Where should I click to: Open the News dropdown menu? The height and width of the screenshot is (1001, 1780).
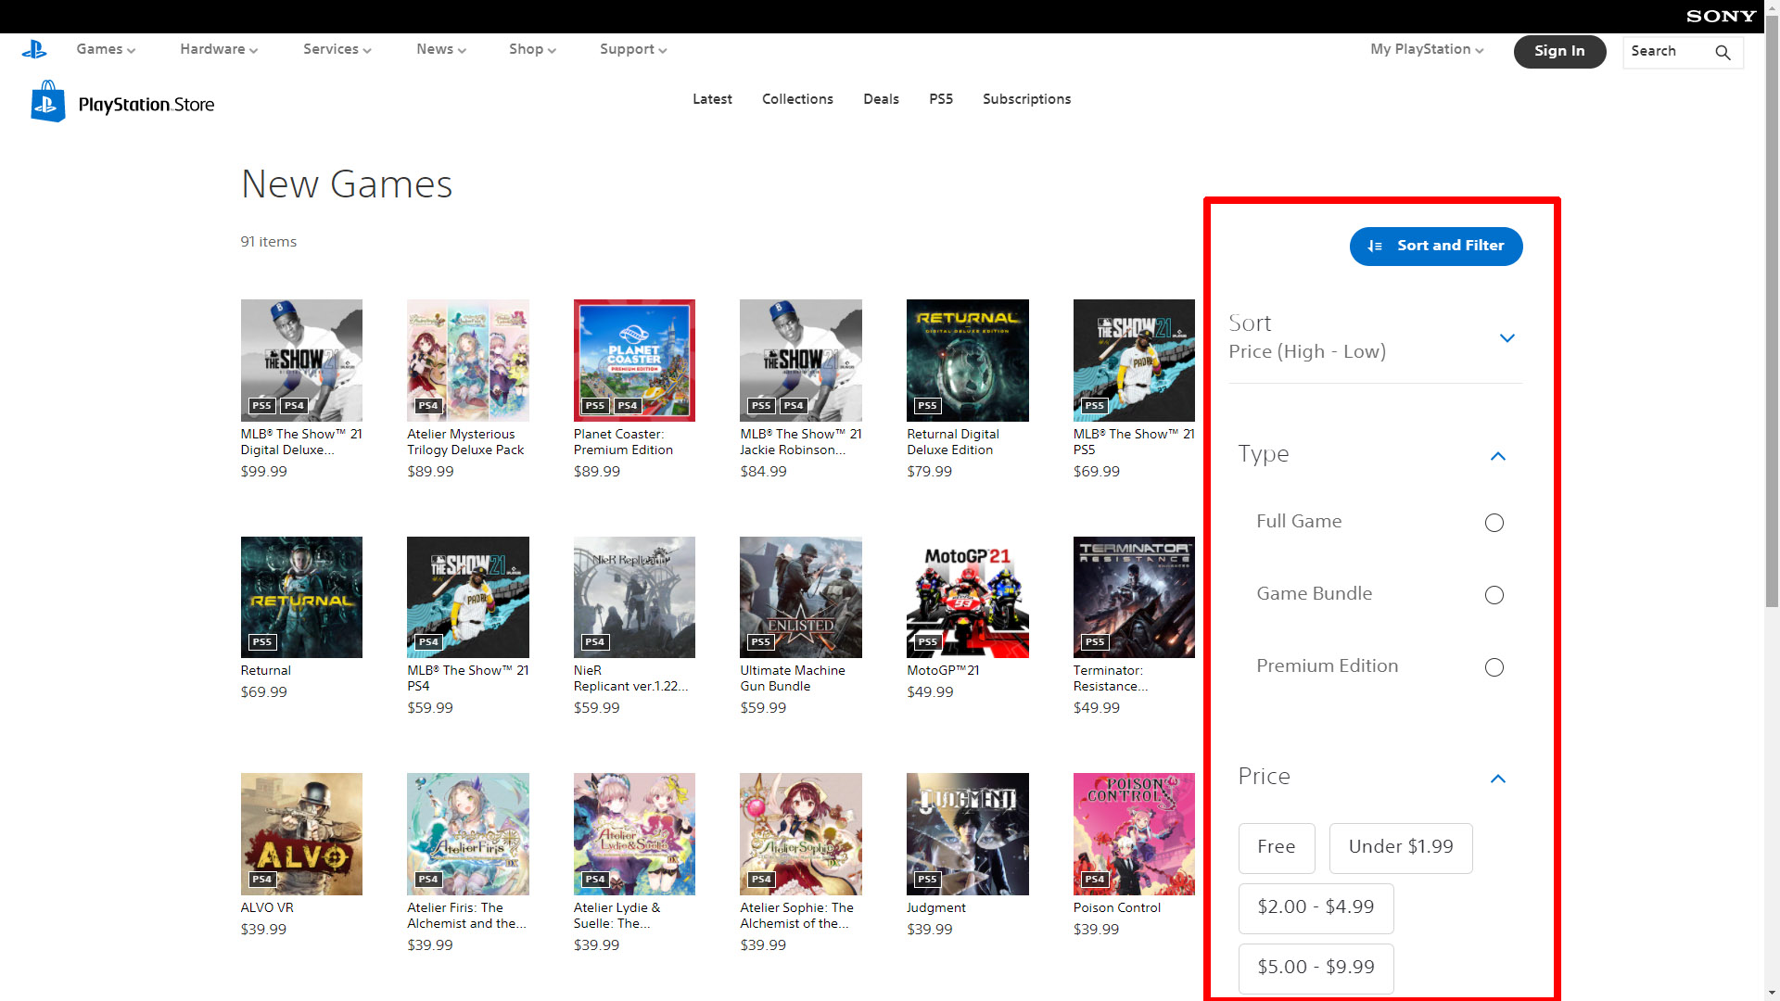coord(441,49)
